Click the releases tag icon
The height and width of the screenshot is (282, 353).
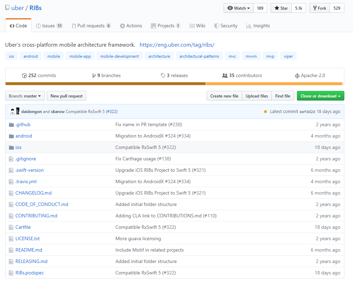pyautogui.click(x=163, y=76)
